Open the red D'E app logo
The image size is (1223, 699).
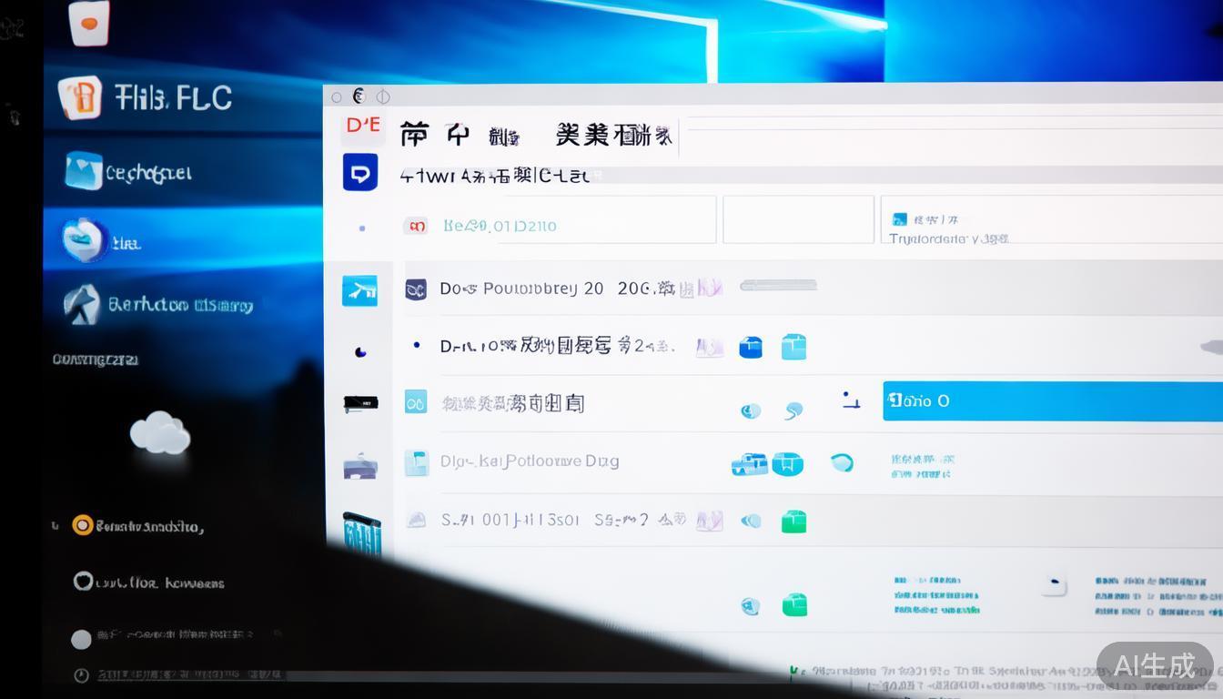tap(362, 127)
